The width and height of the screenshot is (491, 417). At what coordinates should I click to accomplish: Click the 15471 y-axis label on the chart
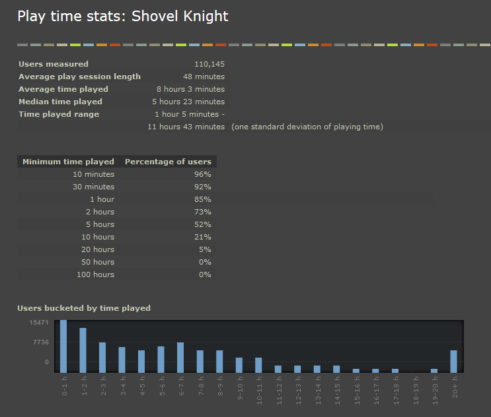[x=39, y=323]
